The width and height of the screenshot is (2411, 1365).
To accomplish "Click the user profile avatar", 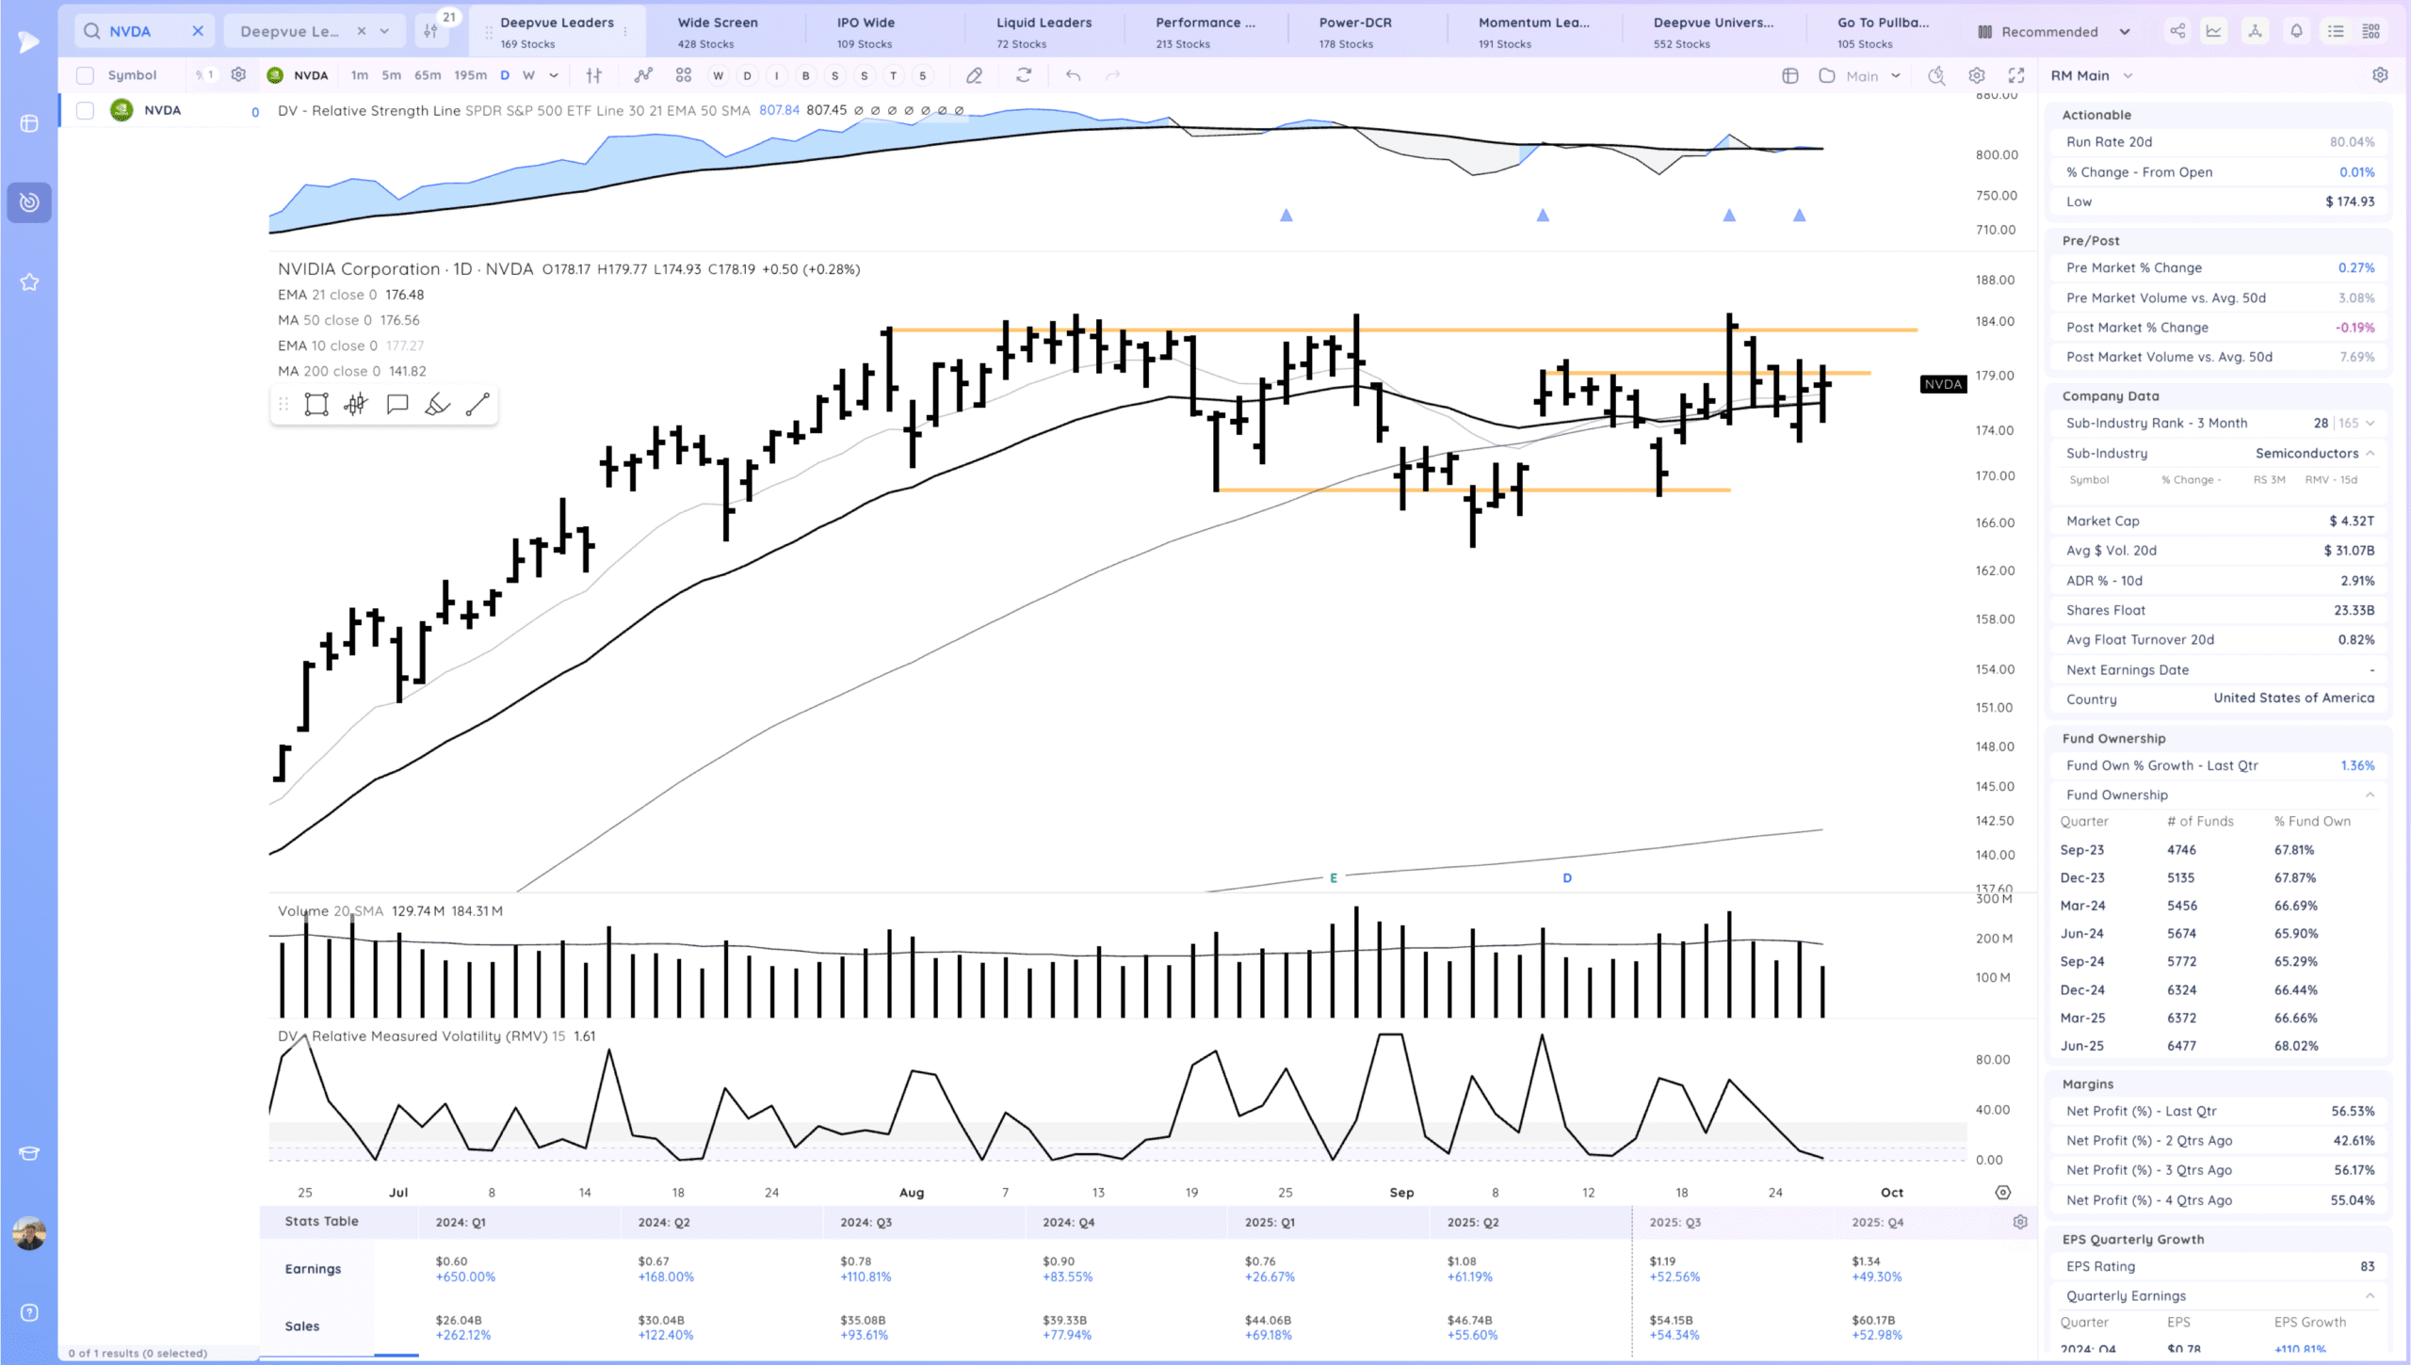I will point(29,1232).
